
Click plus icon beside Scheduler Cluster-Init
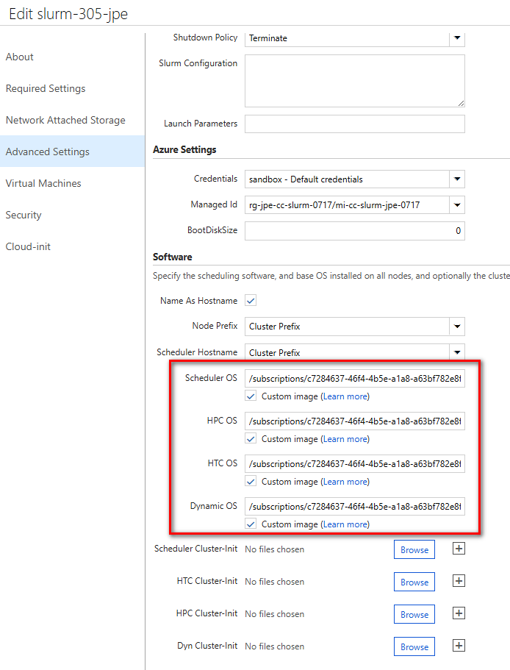click(x=459, y=549)
